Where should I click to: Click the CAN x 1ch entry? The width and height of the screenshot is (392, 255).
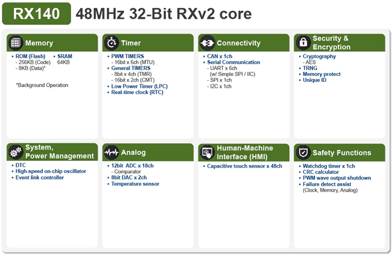pos(221,56)
